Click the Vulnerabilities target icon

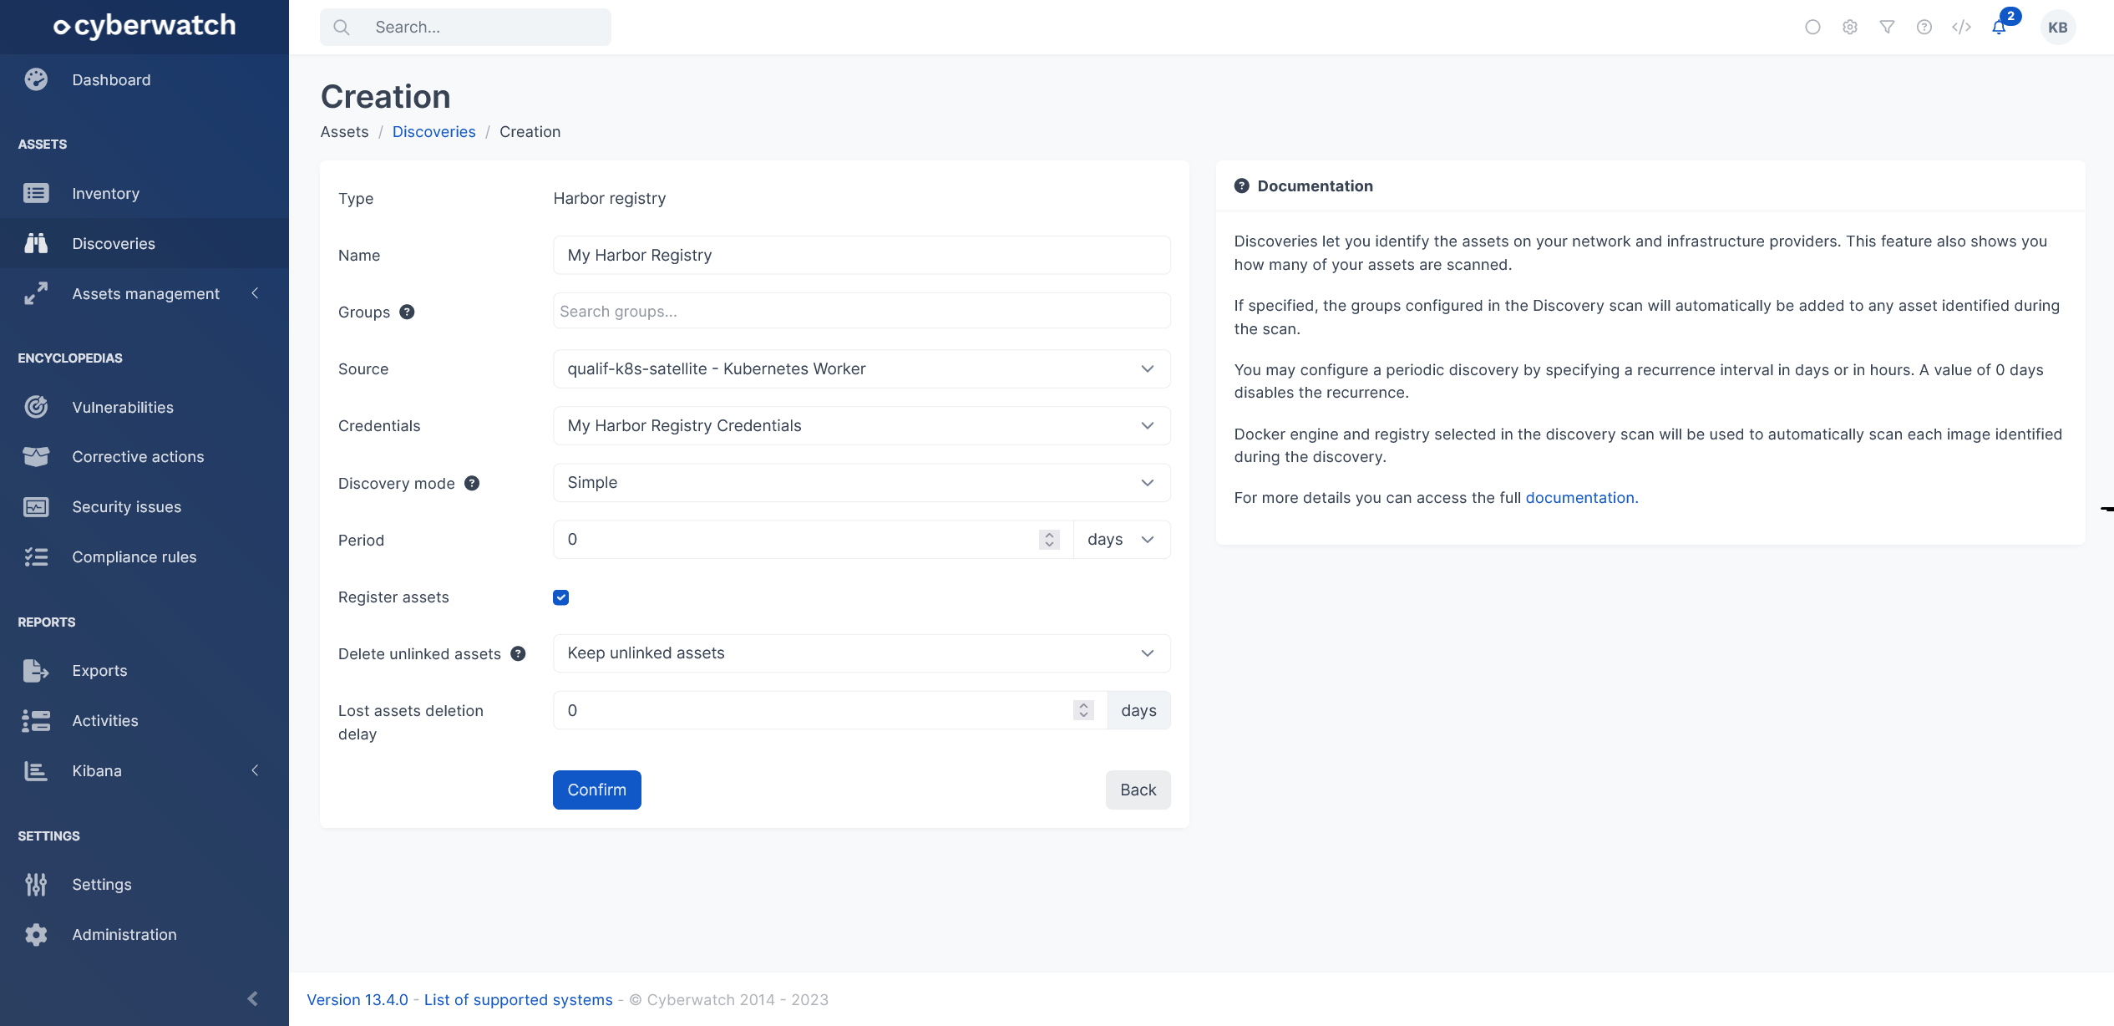click(36, 407)
